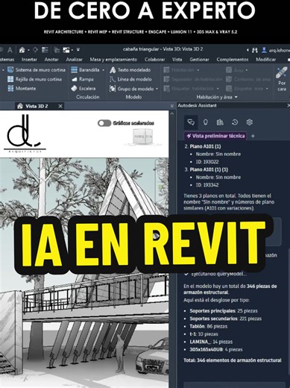Select the Escalera tool

(83, 88)
